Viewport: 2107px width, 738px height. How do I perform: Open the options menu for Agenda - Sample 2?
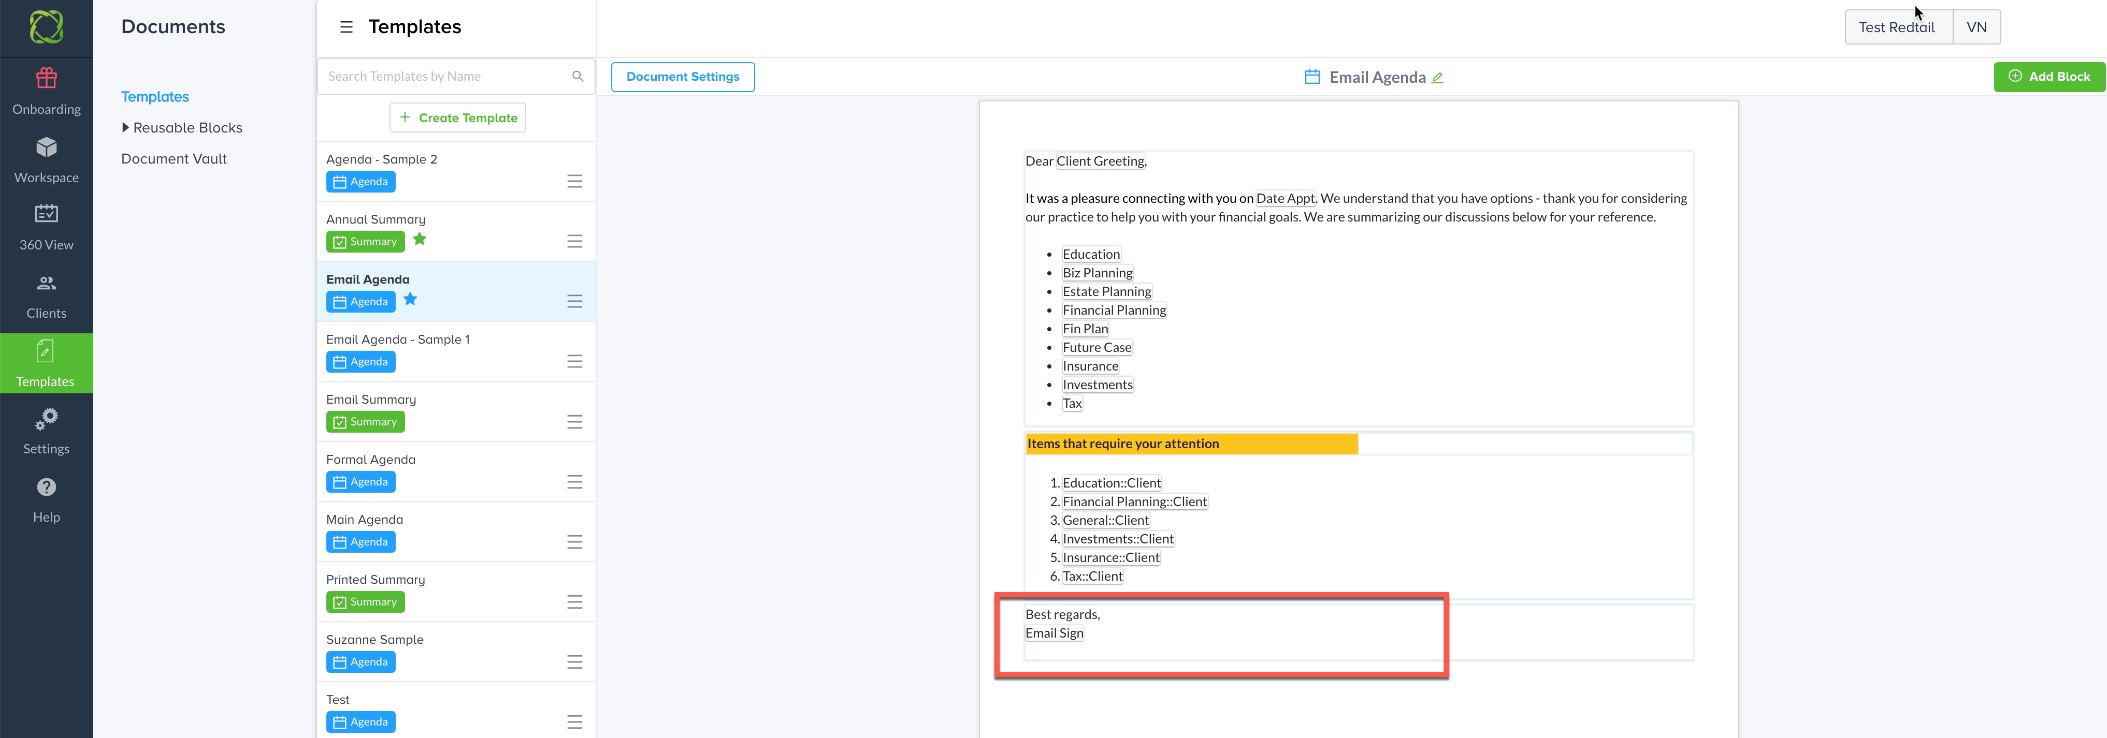[575, 181]
